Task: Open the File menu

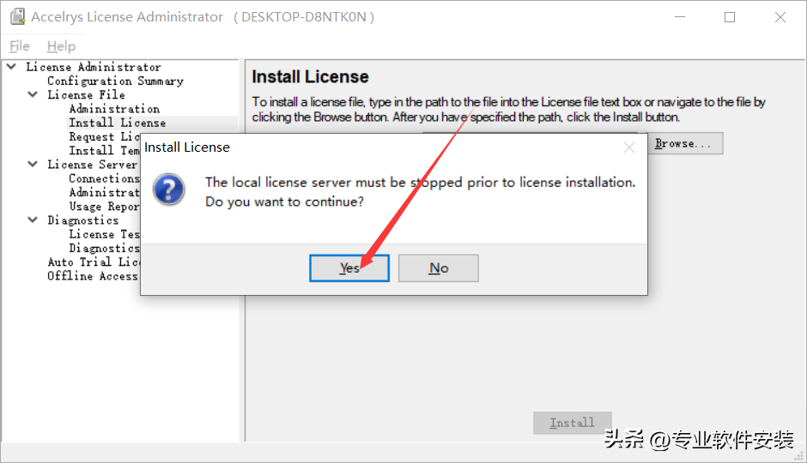Action: click(x=19, y=46)
